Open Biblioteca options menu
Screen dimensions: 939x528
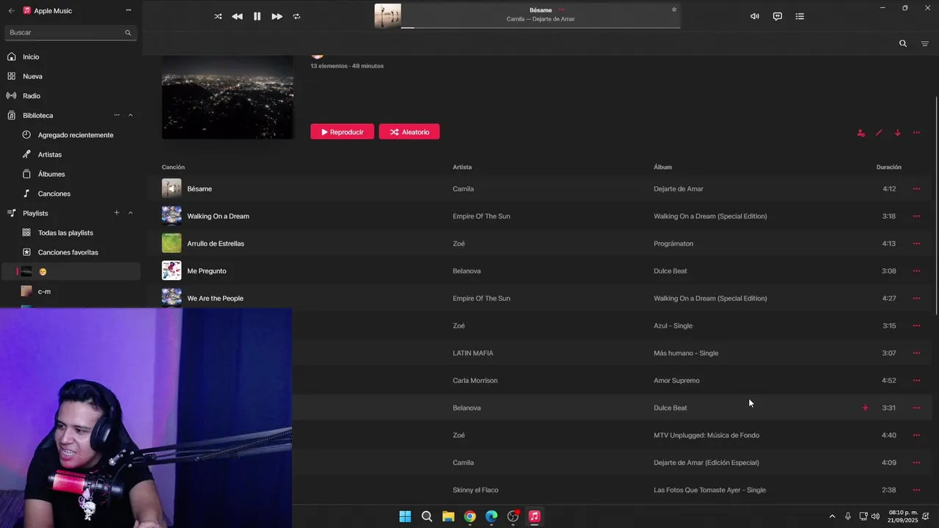pyautogui.click(x=117, y=115)
